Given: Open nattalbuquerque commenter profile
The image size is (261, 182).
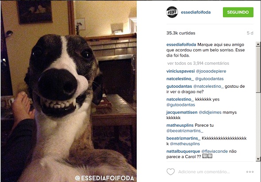Looking at the screenshot, I should [x=183, y=151].
